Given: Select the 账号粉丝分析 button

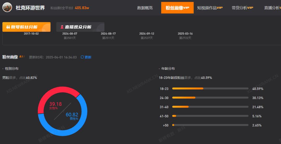Looking at the screenshot, I should (x=26, y=27).
